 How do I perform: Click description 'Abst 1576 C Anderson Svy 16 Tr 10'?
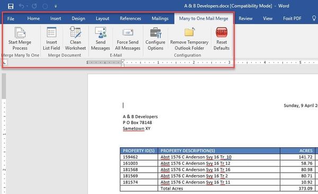[196, 157]
